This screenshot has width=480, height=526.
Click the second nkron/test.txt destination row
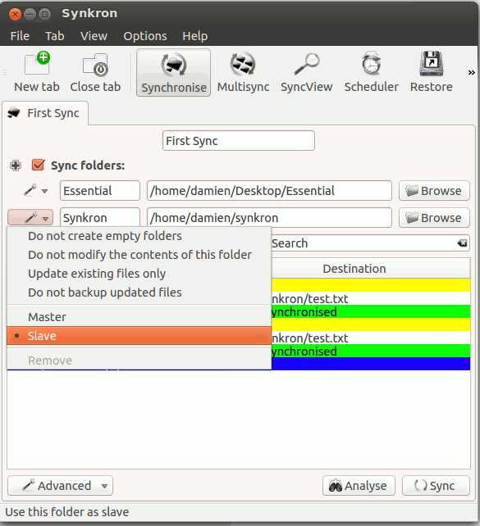click(371, 338)
